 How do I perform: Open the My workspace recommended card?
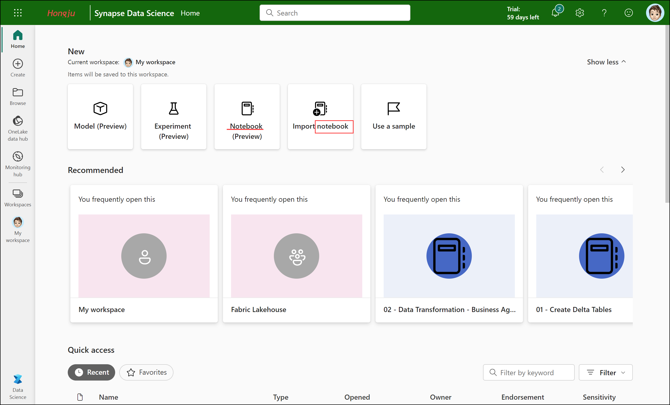click(144, 254)
